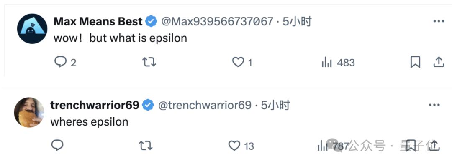Screen dimensions: 452x164
Task: Click the Max Means Best display name
Action: coord(98,22)
